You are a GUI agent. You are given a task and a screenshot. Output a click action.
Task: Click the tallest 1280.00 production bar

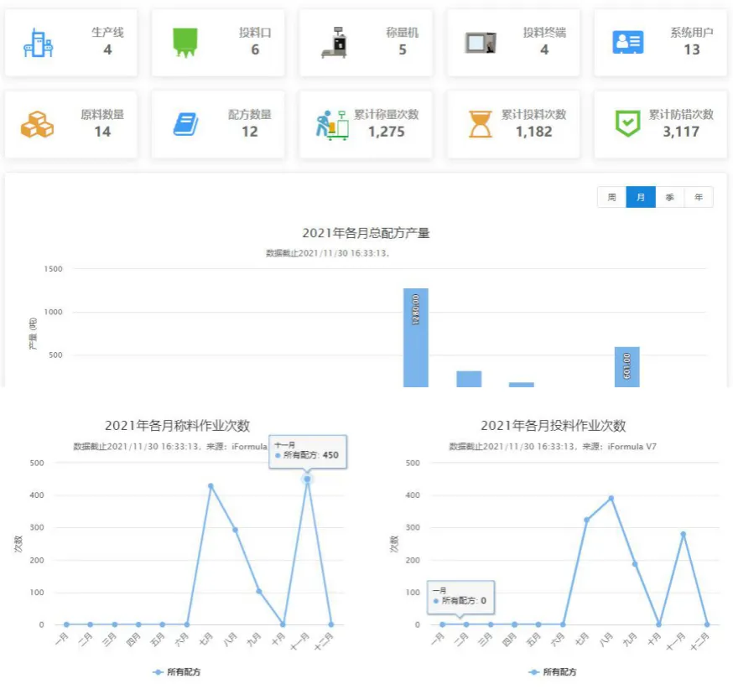[x=415, y=337]
